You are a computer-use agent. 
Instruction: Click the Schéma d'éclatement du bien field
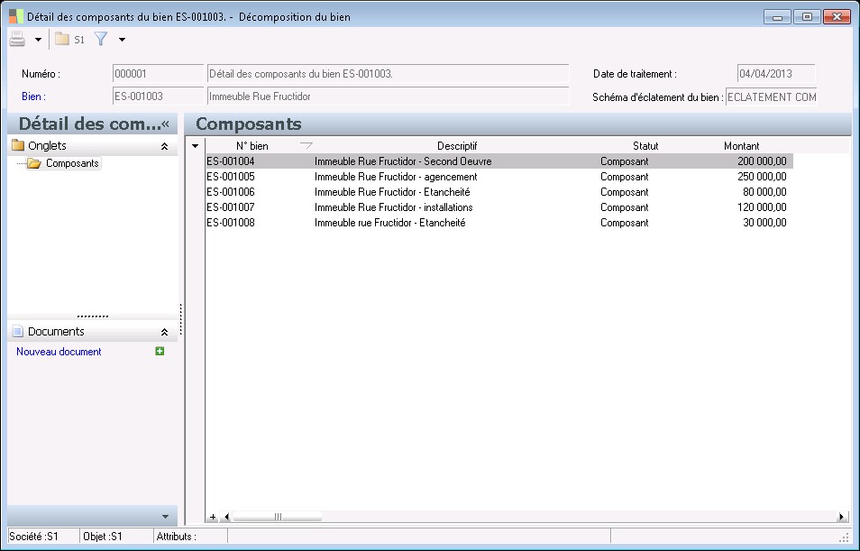click(771, 97)
